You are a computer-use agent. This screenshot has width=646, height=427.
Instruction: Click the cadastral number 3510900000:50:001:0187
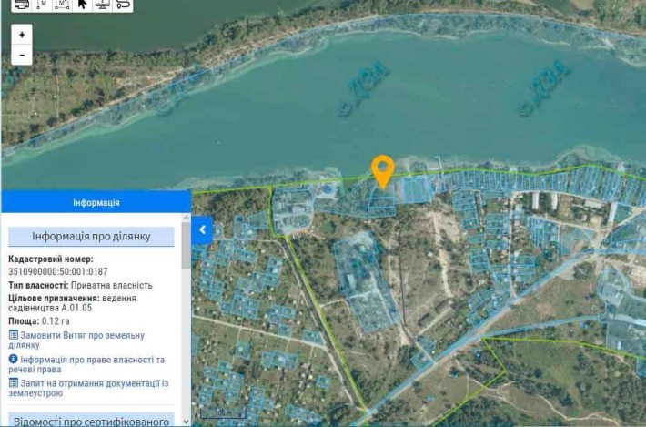pos(58,271)
